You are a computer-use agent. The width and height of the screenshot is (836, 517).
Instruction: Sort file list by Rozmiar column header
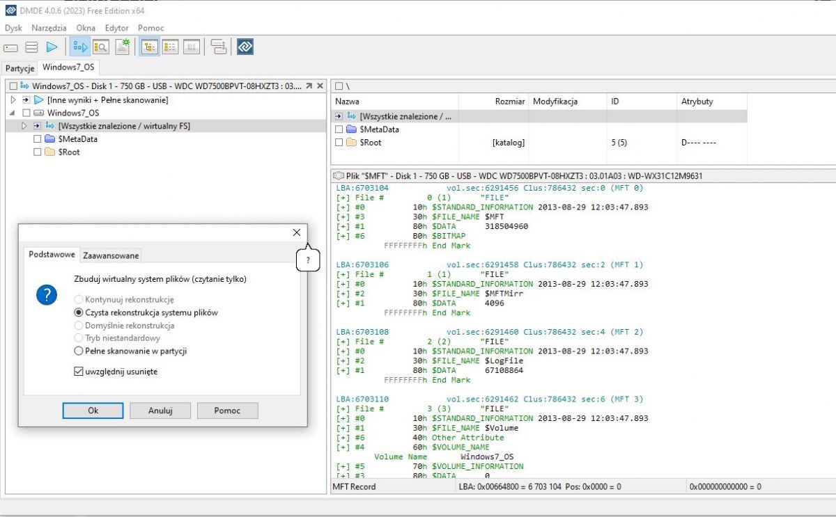coord(511,102)
